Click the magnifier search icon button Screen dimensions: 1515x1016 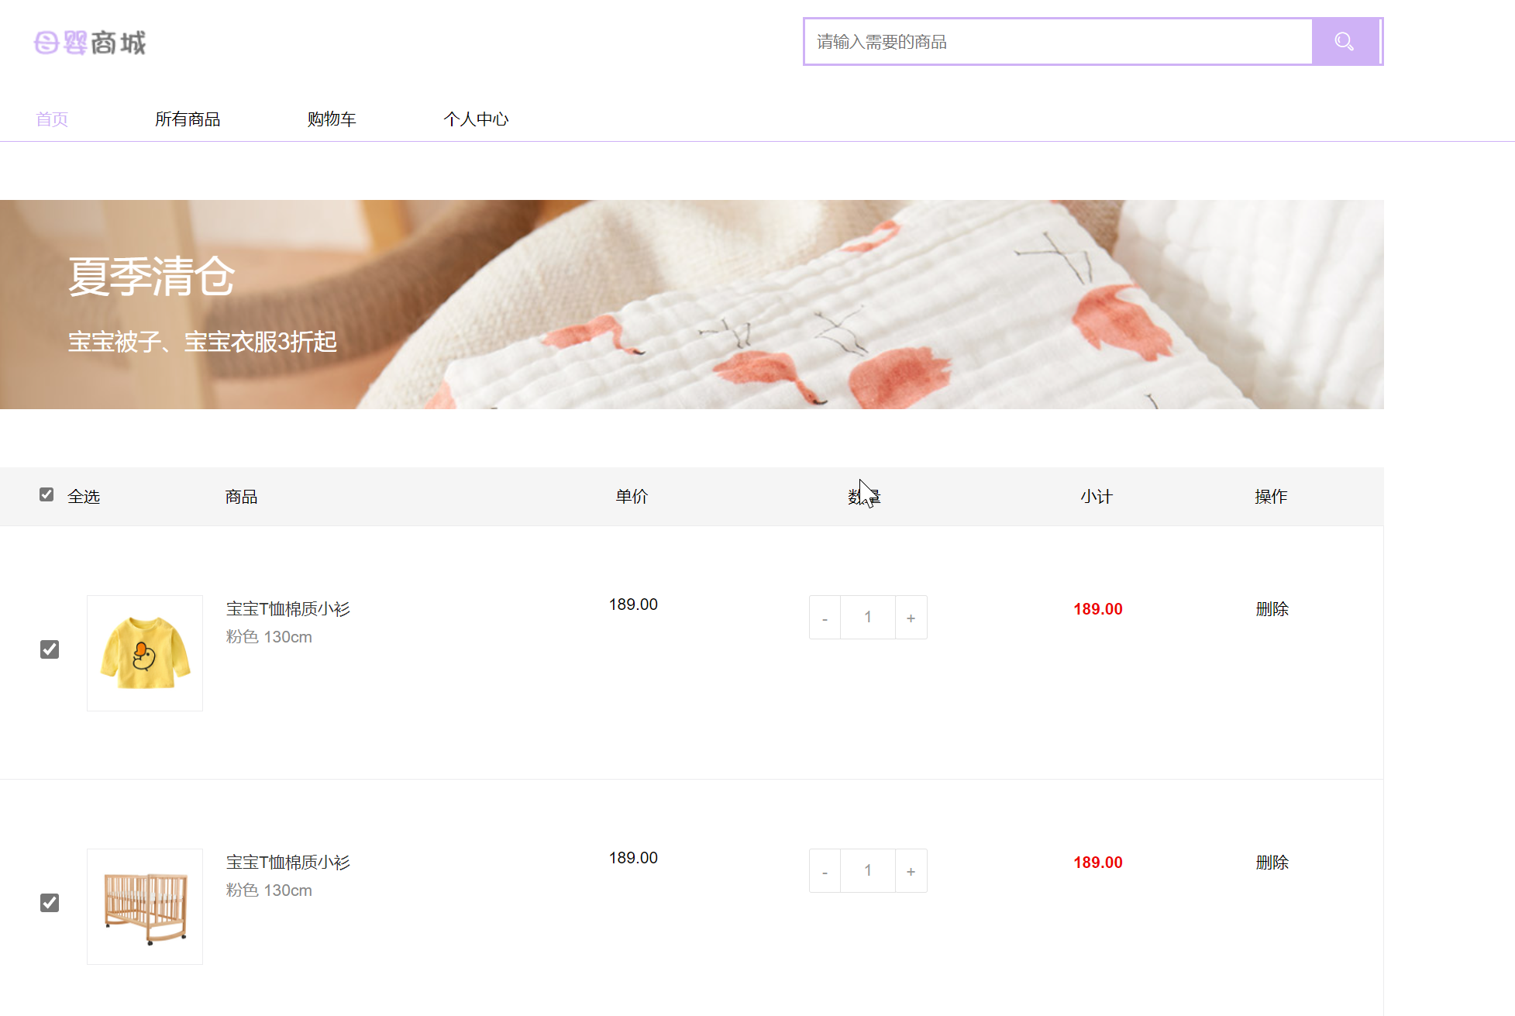1345,42
